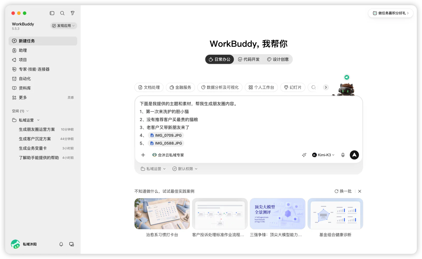This screenshot has height=259, width=422.
Task: Click the filter icon in sidebar header
Action: (73, 13)
